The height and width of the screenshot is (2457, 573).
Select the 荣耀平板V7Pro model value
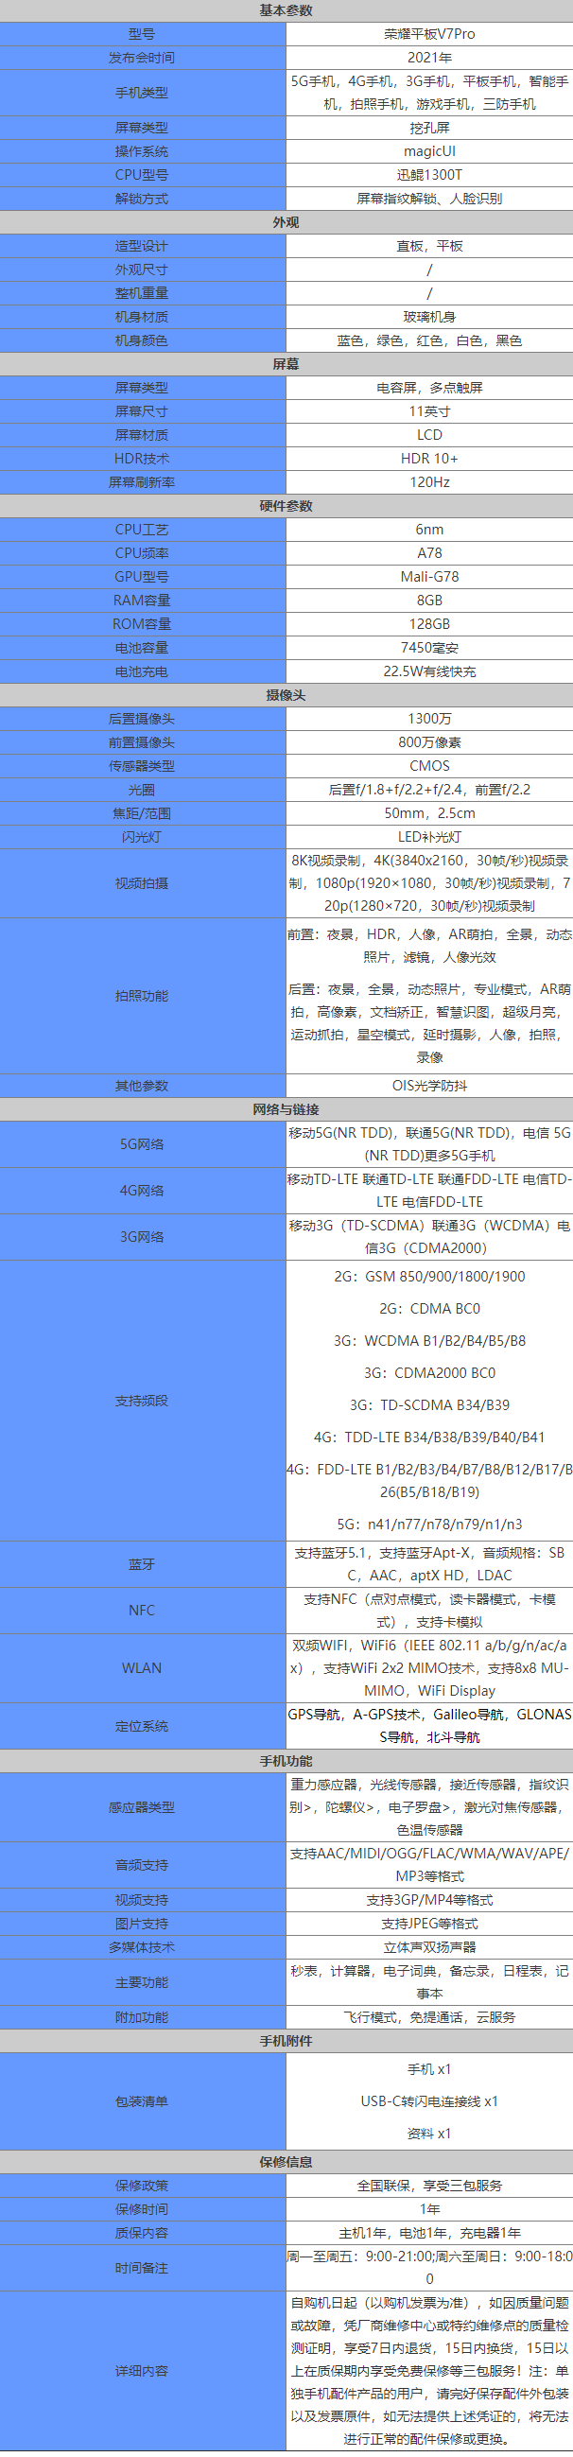click(429, 34)
